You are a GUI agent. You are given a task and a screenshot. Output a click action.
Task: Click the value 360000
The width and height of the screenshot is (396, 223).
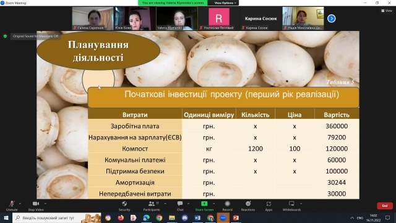coord(337,126)
